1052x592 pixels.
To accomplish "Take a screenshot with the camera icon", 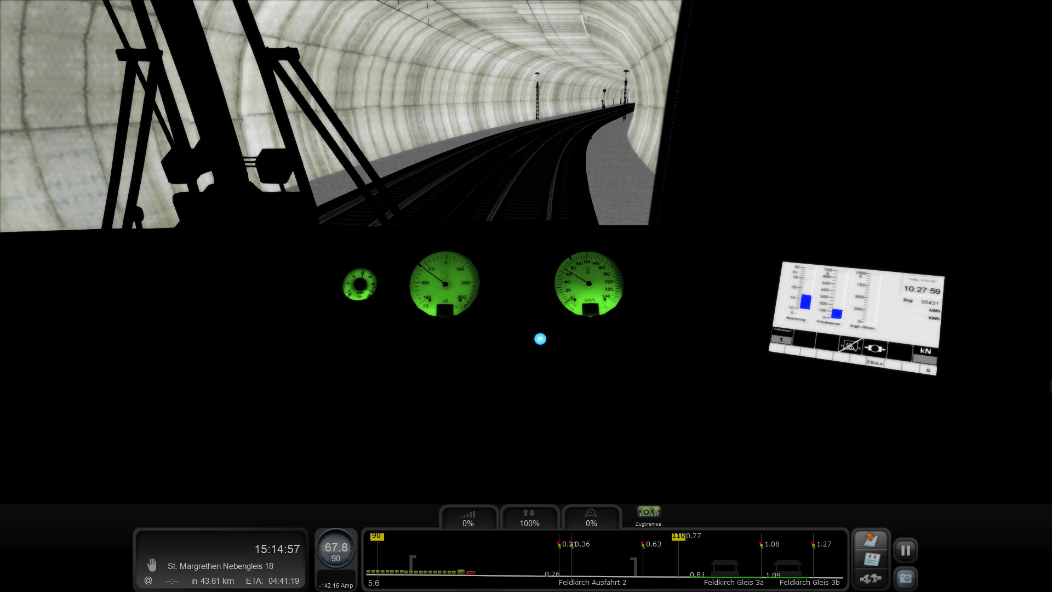I will pyautogui.click(x=905, y=578).
